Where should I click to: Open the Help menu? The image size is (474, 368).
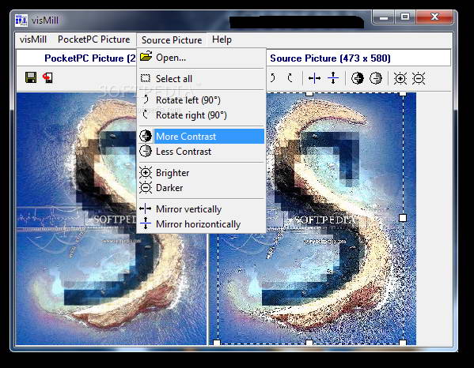(x=222, y=39)
